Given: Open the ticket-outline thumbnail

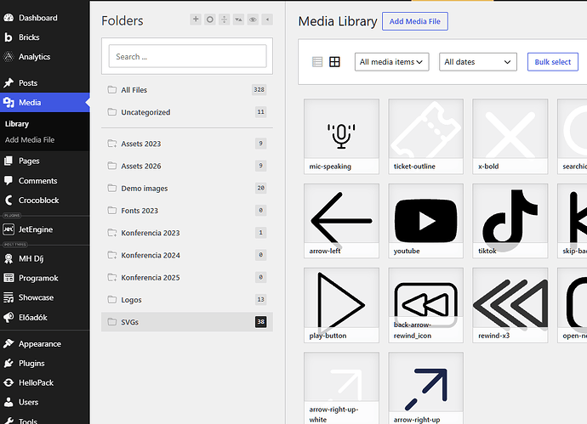Looking at the screenshot, I should 425,137.
